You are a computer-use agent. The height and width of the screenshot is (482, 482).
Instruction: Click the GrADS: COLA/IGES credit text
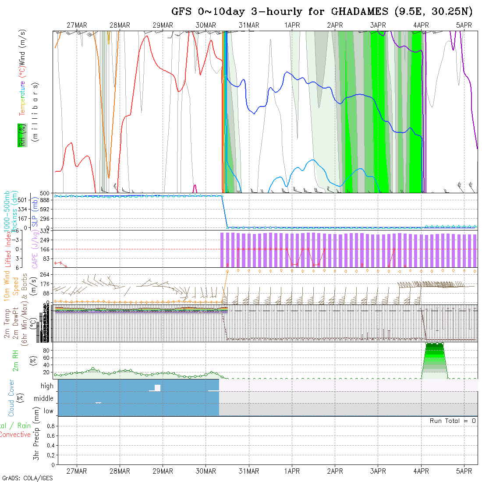point(27,478)
